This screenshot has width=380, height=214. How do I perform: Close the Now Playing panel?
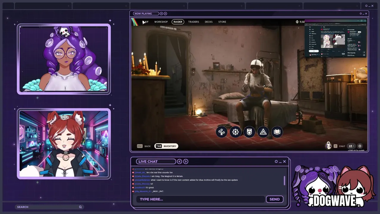coord(366,13)
